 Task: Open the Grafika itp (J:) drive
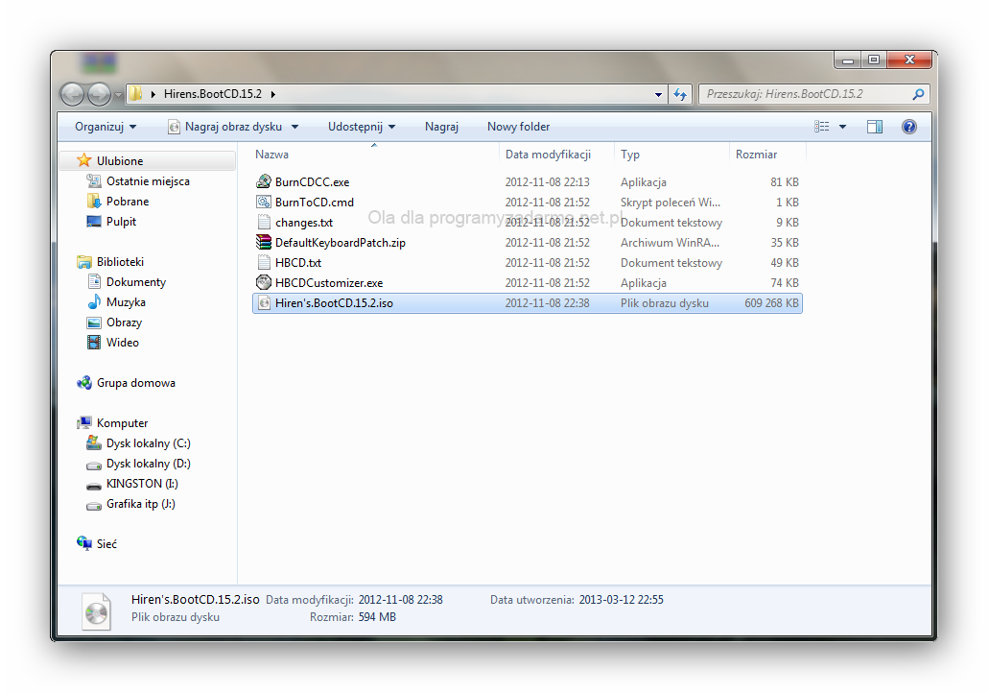coord(141,504)
